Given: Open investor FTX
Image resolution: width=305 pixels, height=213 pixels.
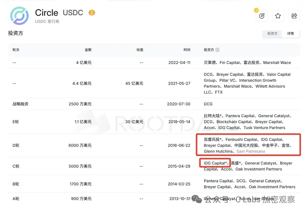Looking at the screenshot, I should click(219, 92).
